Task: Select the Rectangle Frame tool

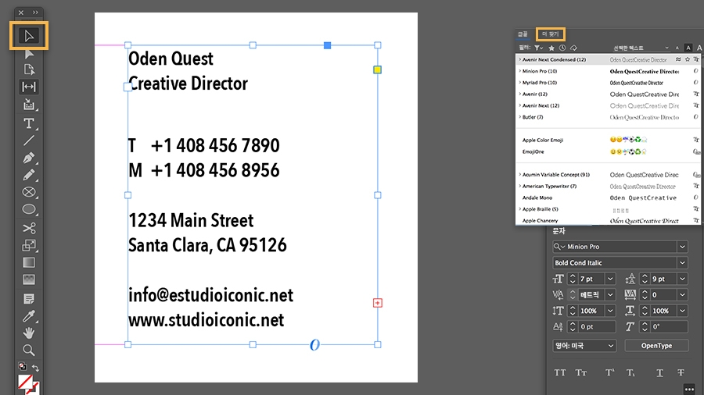Action: [x=29, y=192]
